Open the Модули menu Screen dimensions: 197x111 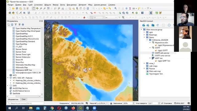[x=48, y=5]
